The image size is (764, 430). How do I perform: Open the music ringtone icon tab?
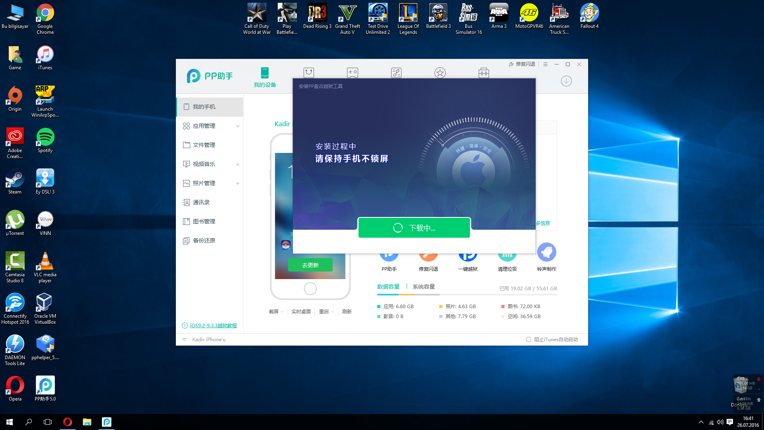[x=396, y=72]
